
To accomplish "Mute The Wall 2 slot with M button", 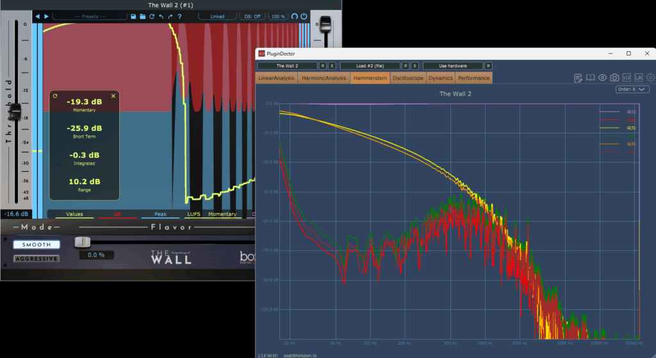I will pos(323,66).
